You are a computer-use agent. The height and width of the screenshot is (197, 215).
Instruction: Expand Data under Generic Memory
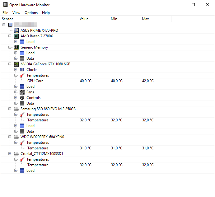(x=16, y=59)
